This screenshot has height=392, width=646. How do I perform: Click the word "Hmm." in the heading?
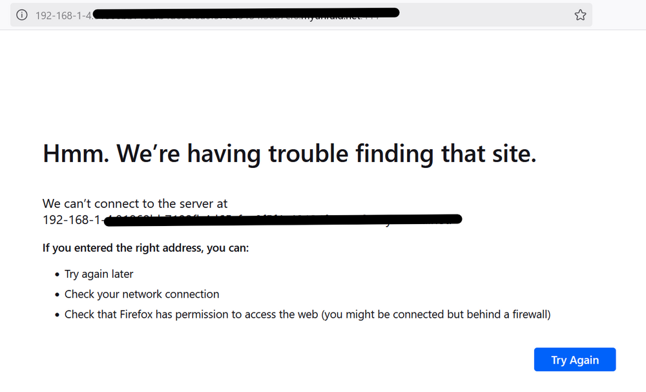pyautogui.click(x=76, y=154)
